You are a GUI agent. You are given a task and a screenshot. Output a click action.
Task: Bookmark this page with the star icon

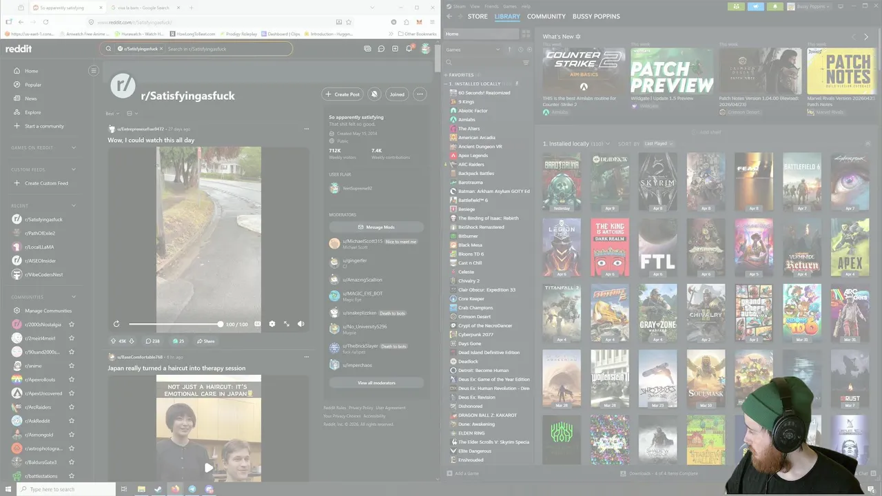[349, 22]
